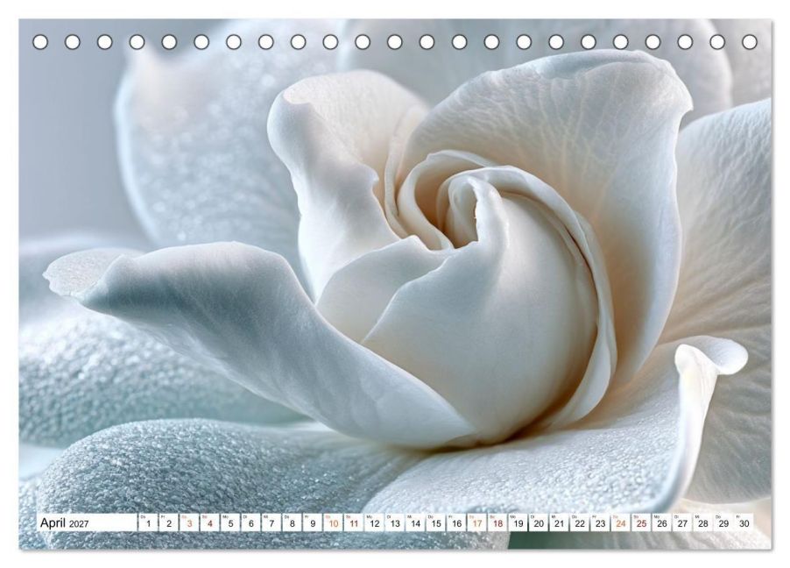Click date 7 in the calendar strip
This screenshot has height=568, width=790.
272,522
